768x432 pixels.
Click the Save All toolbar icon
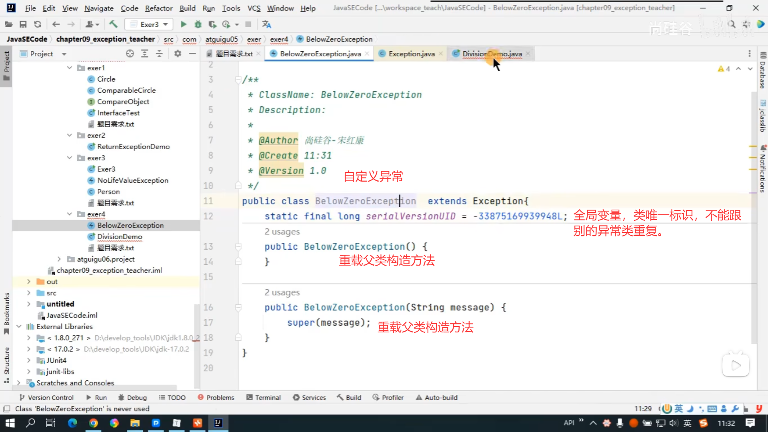coord(23,24)
